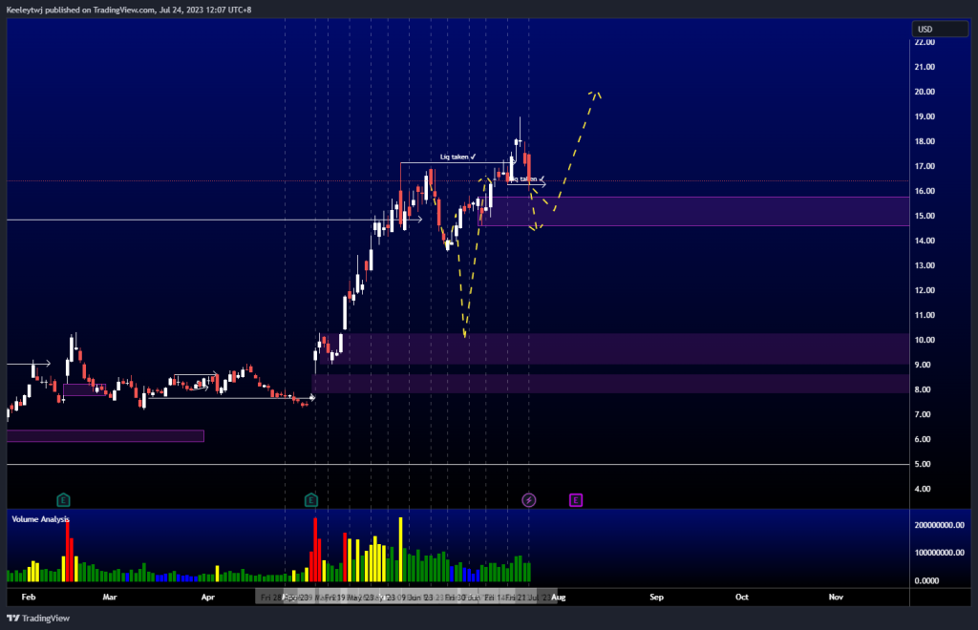
Task: Click the teal earnings badge below the February candles
Action: click(x=63, y=498)
